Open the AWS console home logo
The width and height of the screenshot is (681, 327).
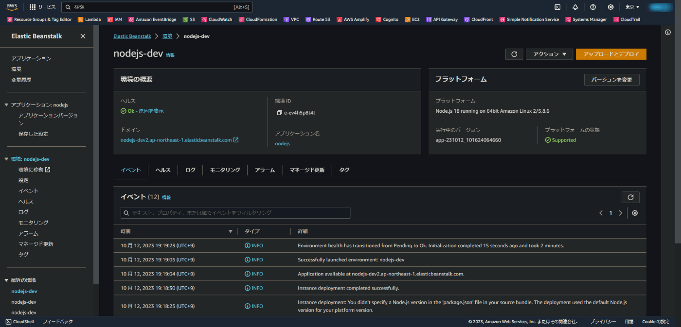(12, 7)
